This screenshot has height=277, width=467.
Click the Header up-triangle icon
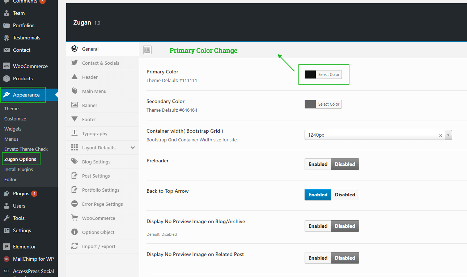click(75, 77)
